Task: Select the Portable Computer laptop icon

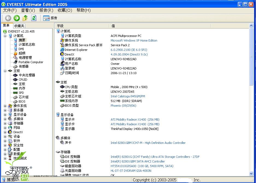Action: [16, 62]
